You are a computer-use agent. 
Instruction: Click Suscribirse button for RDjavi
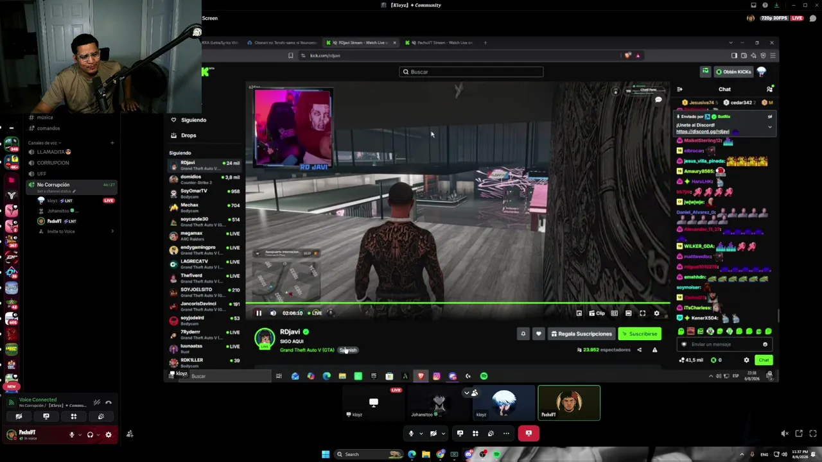[x=640, y=334]
